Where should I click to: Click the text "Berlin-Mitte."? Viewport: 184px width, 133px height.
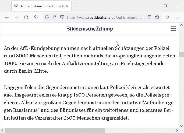coord(33,71)
